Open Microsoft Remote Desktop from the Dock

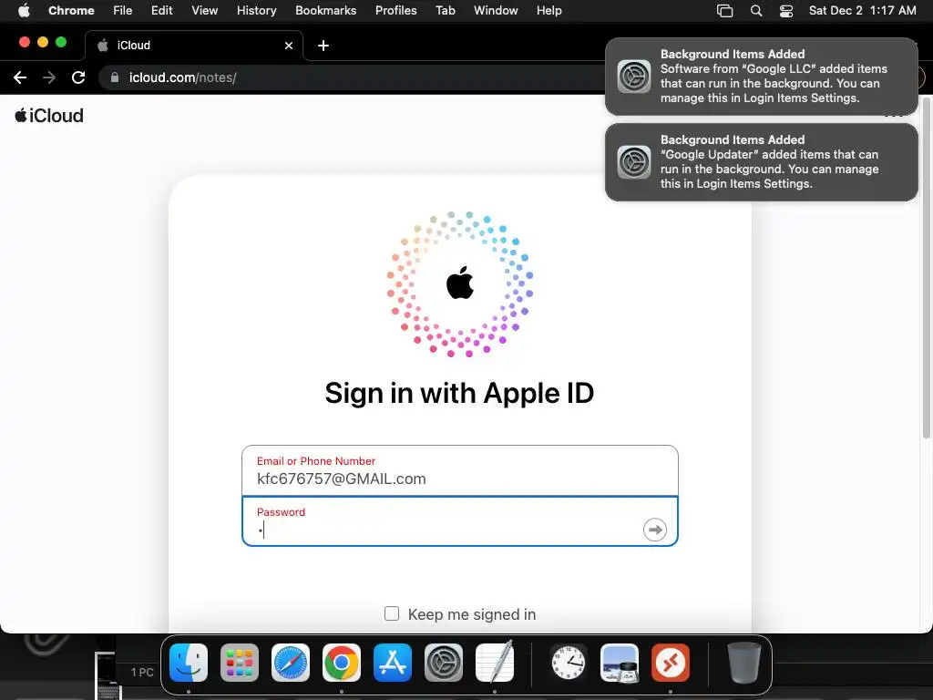[x=671, y=663]
